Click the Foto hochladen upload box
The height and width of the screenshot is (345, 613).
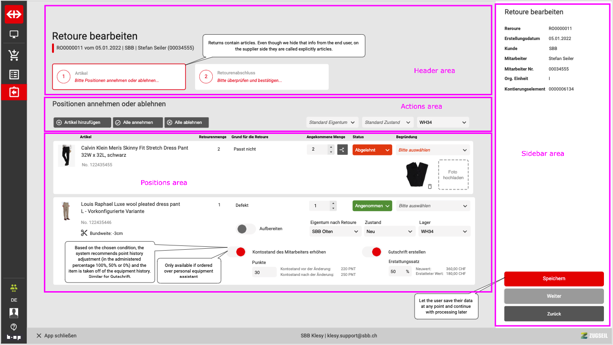[453, 175]
